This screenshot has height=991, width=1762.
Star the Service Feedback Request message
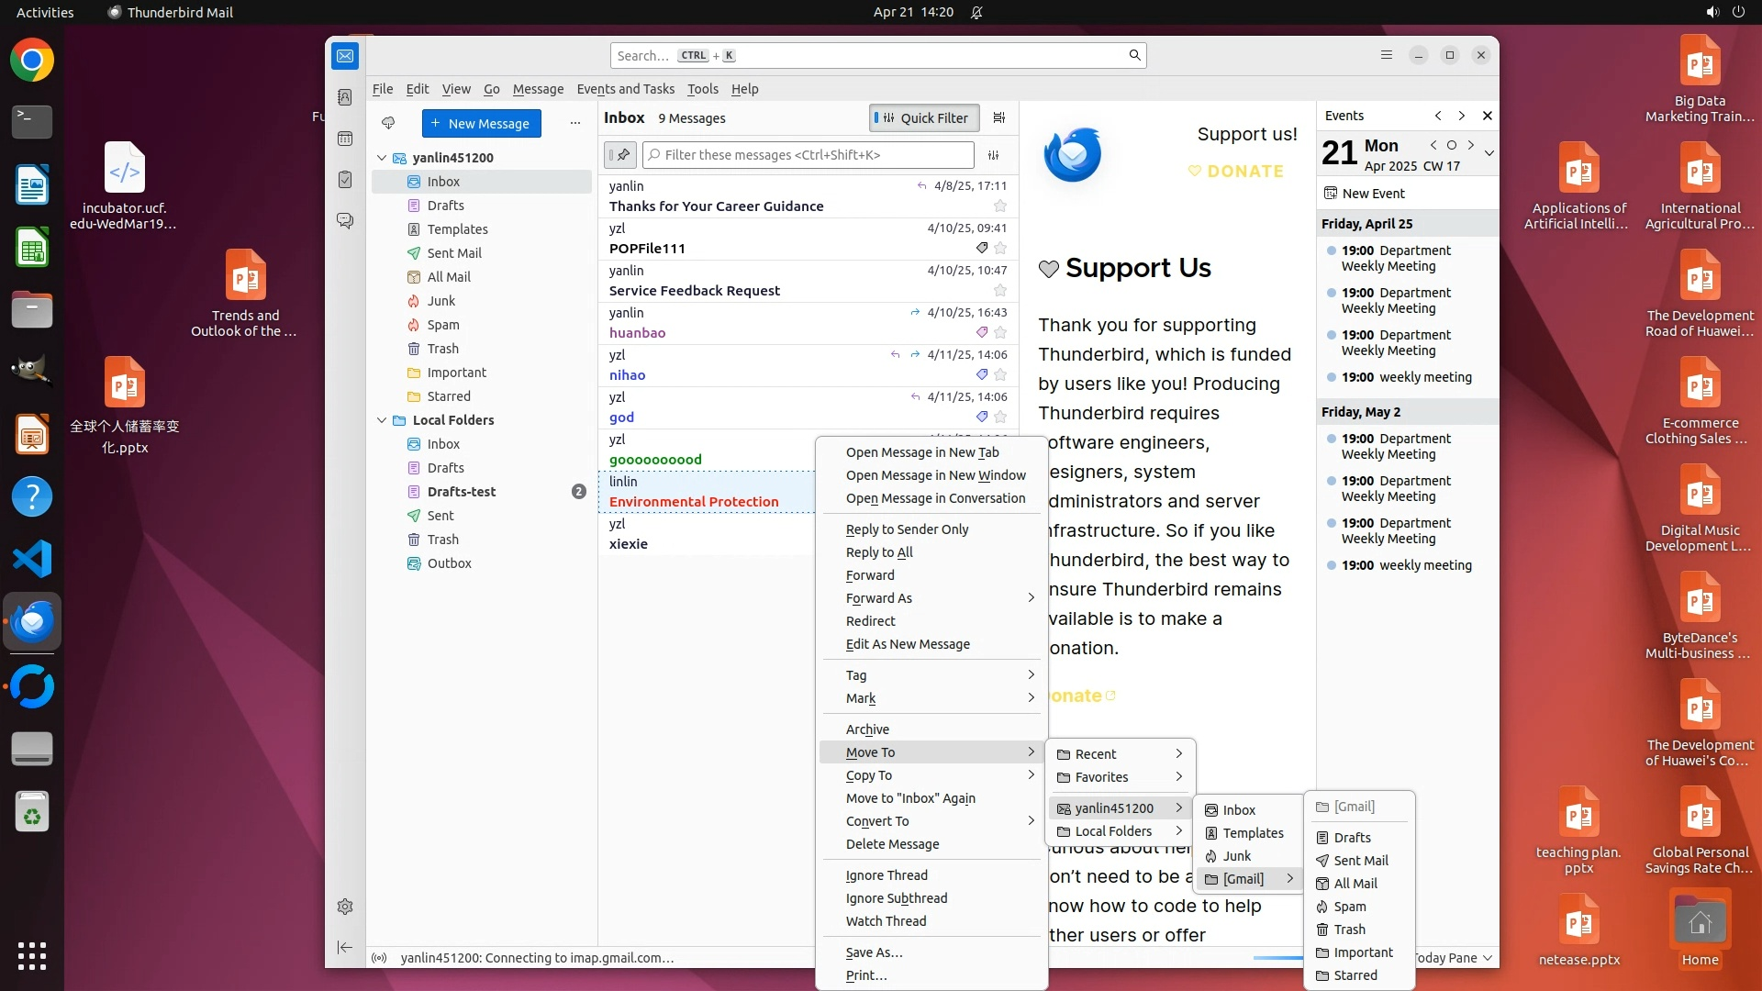(1000, 291)
